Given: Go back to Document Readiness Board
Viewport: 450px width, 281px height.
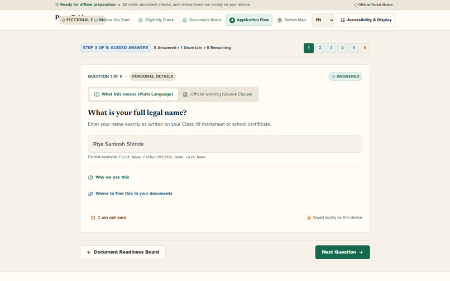Looking at the screenshot, I should (x=122, y=253).
